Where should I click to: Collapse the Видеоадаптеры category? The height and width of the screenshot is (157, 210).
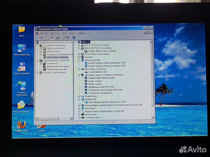pyautogui.click(x=79, y=60)
